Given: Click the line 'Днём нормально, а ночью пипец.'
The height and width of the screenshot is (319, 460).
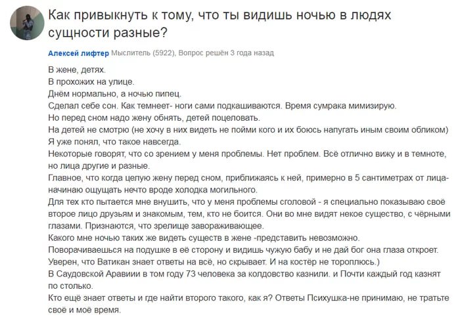Looking at the screenshot, I should pos(115,94).
